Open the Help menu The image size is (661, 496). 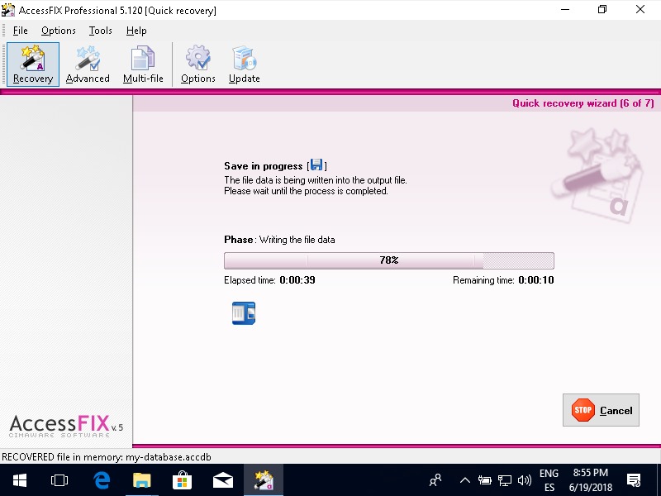pyautogui.click(x=136, y=31)
